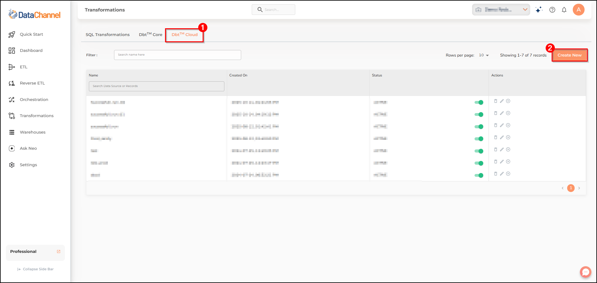Image resolution: width=597 pixels, height=283 pixels.
Task: Switch to the SQL Transformations tab
Action: [x=108, y=35]
